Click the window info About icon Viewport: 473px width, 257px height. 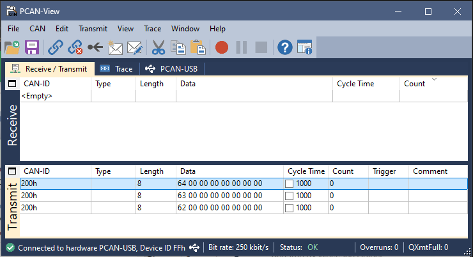(x=304, y=47)
